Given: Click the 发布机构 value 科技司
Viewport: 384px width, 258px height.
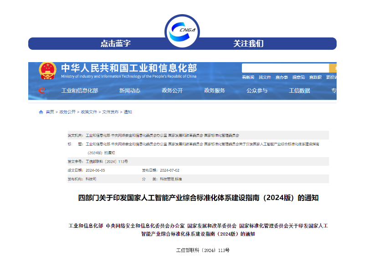Looking at the screenshot, I should pyautogui.click(x=91, y=179).
